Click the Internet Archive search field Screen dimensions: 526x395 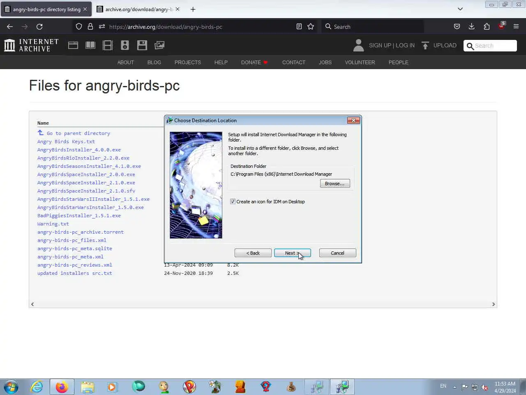490,46
